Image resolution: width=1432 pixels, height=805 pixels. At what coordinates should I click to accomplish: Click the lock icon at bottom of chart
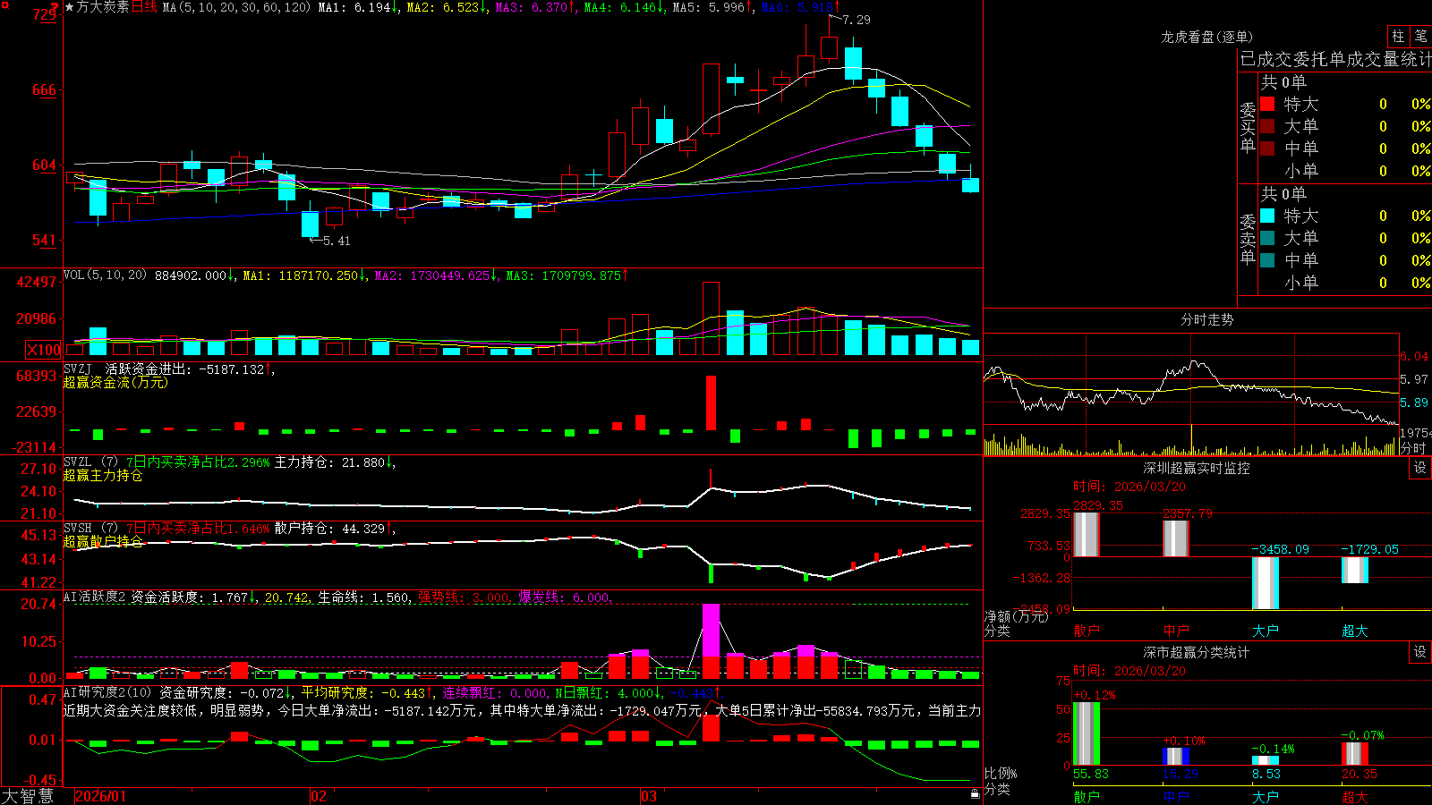[975, 793]
